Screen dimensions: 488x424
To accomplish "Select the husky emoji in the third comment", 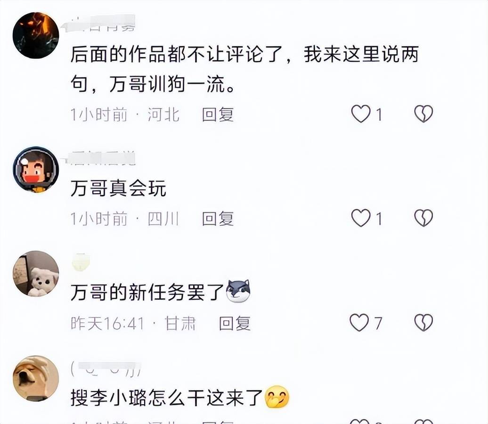I will tap(238, 292).
